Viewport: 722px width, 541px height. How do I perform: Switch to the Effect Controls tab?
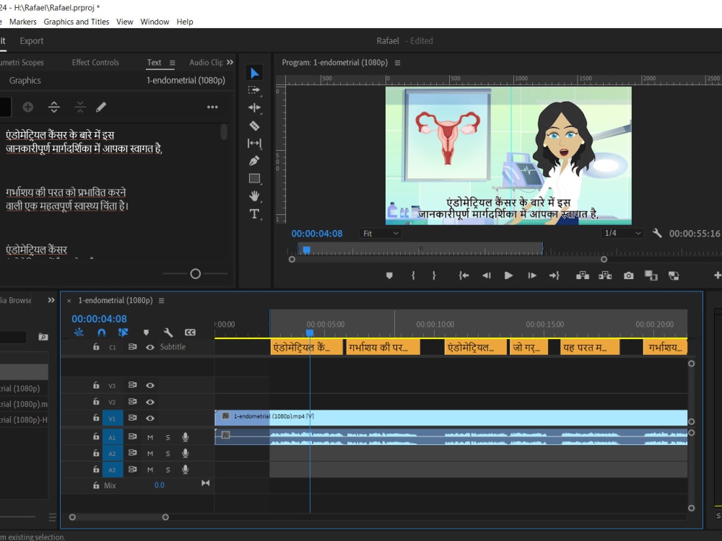tap(95, 63)
